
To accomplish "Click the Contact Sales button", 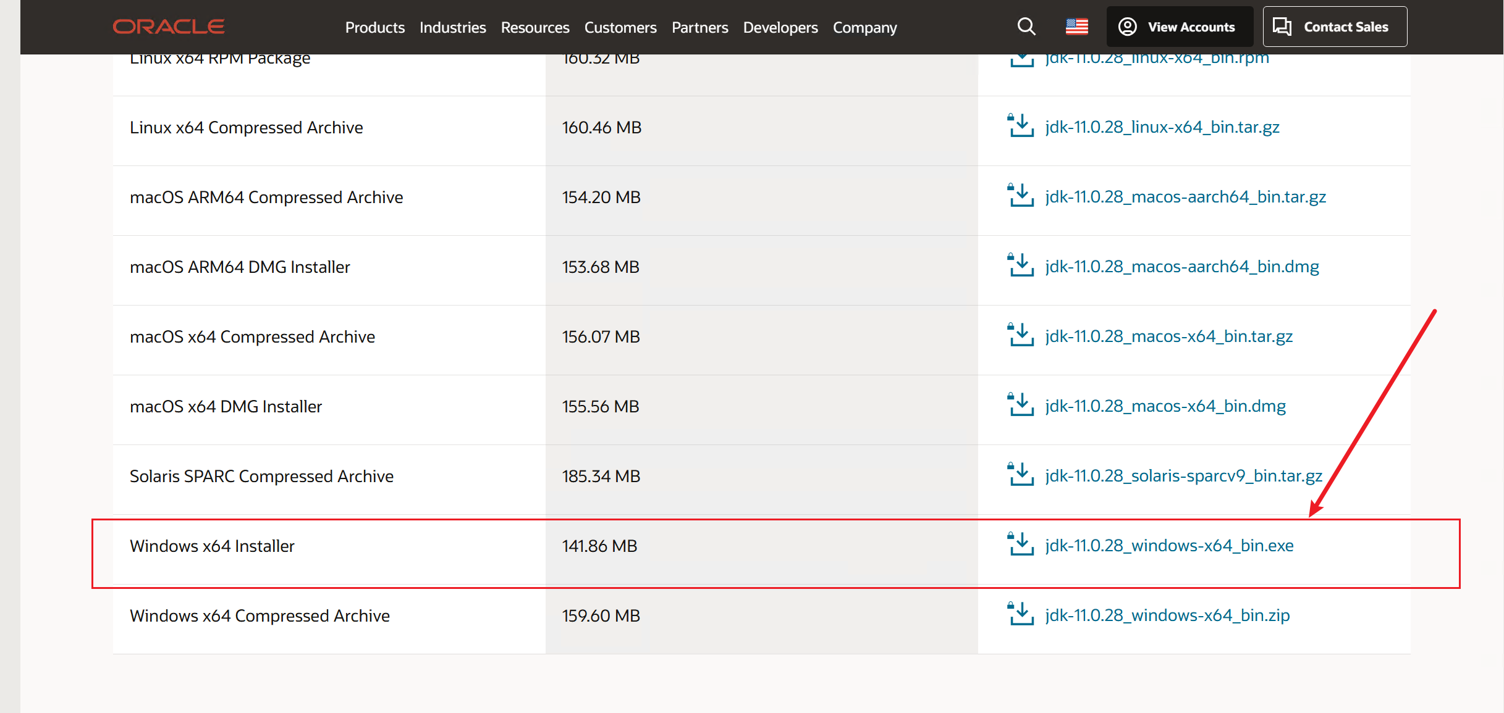I will tap(1335, 27).
